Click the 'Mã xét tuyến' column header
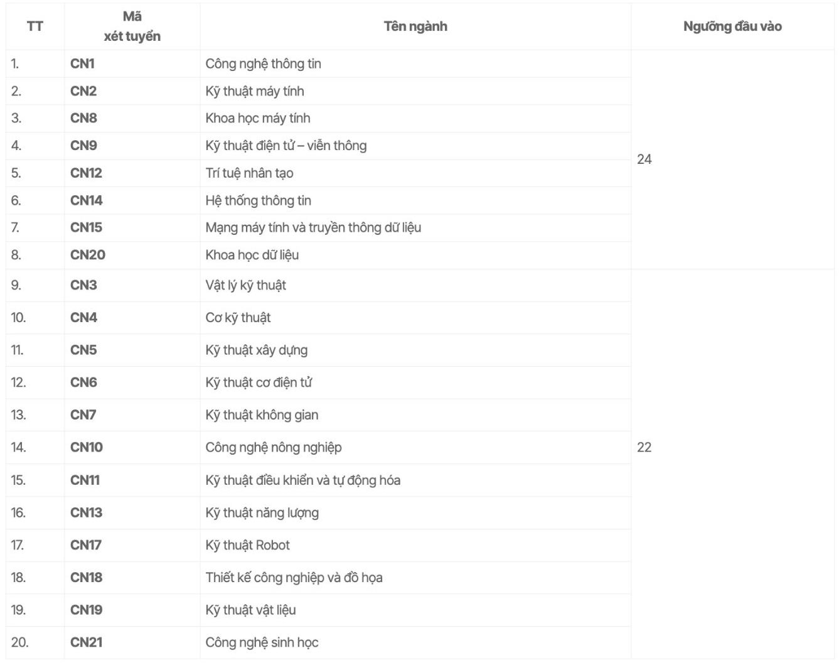The height and width of the screenshot is (665, 839). (x=132, y=26)
